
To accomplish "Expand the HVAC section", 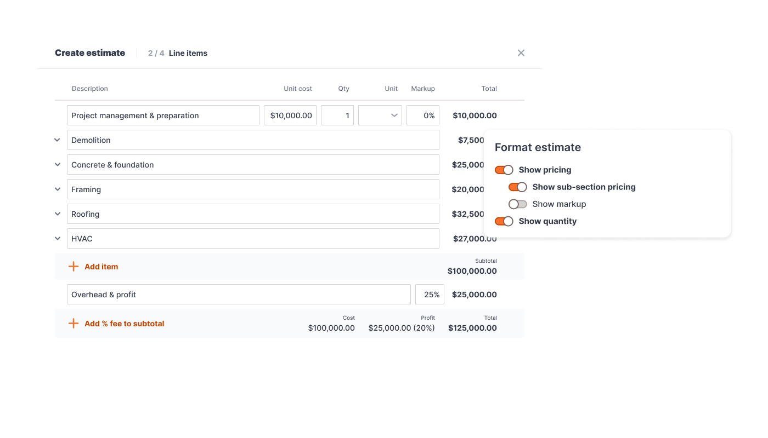I will point(58,239).
